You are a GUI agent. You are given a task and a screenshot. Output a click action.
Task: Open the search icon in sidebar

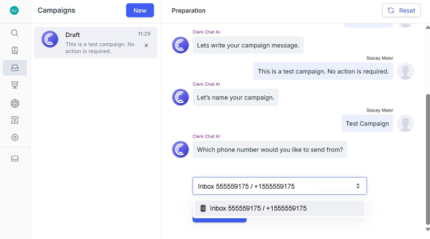pos(15,33)
